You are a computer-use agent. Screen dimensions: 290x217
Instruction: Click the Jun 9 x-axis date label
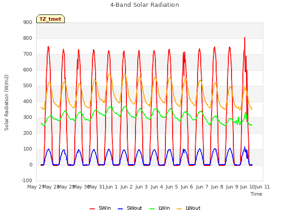tap(232, 187)
